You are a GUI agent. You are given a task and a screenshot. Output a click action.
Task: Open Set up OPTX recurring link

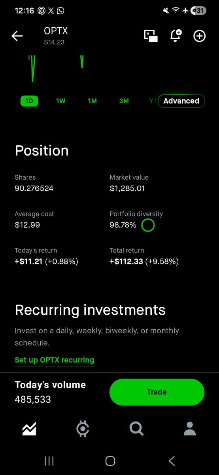point(55,360)
